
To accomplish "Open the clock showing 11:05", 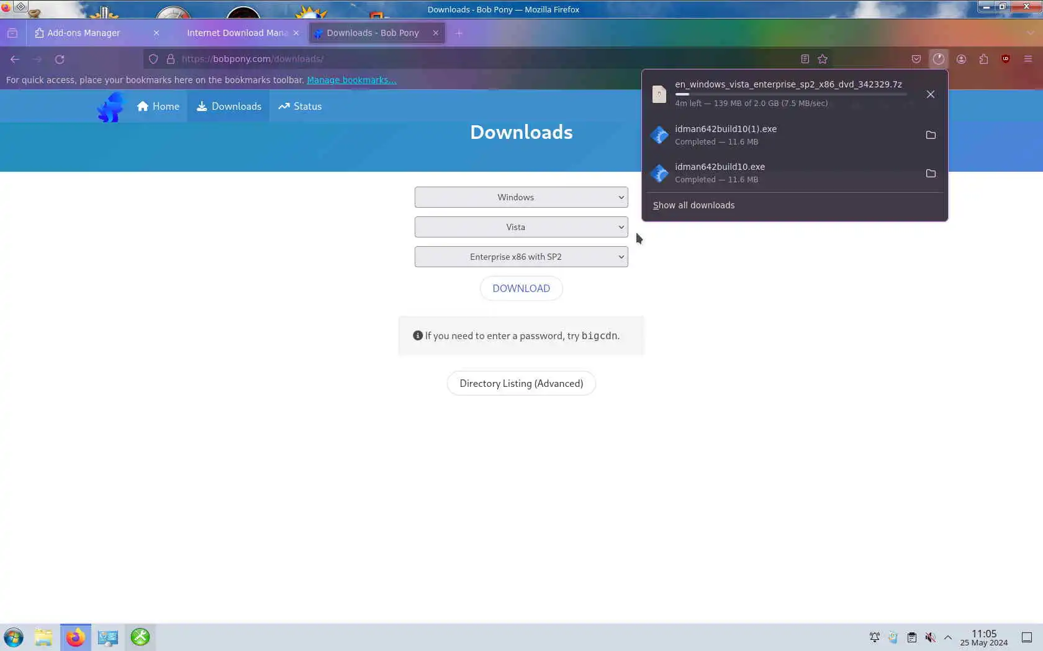I will coord(984,637).
